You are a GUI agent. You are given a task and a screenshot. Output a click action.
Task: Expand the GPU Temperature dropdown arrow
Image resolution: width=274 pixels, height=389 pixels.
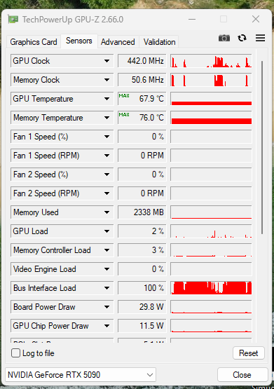pos(107,99)
